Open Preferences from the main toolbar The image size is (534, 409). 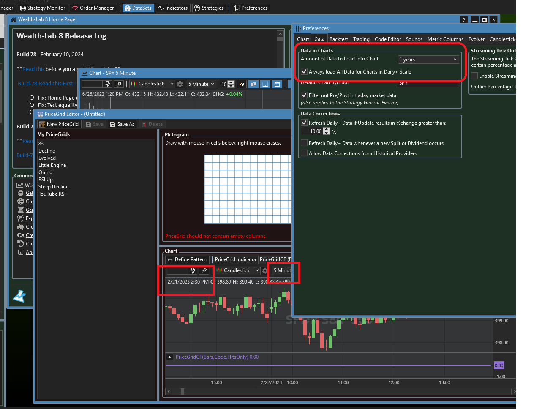click(251, 8)
